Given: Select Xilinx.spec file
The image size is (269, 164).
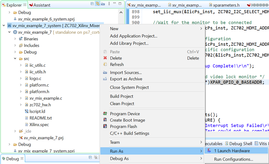Looking at the screenshot, I should (39, 125).
